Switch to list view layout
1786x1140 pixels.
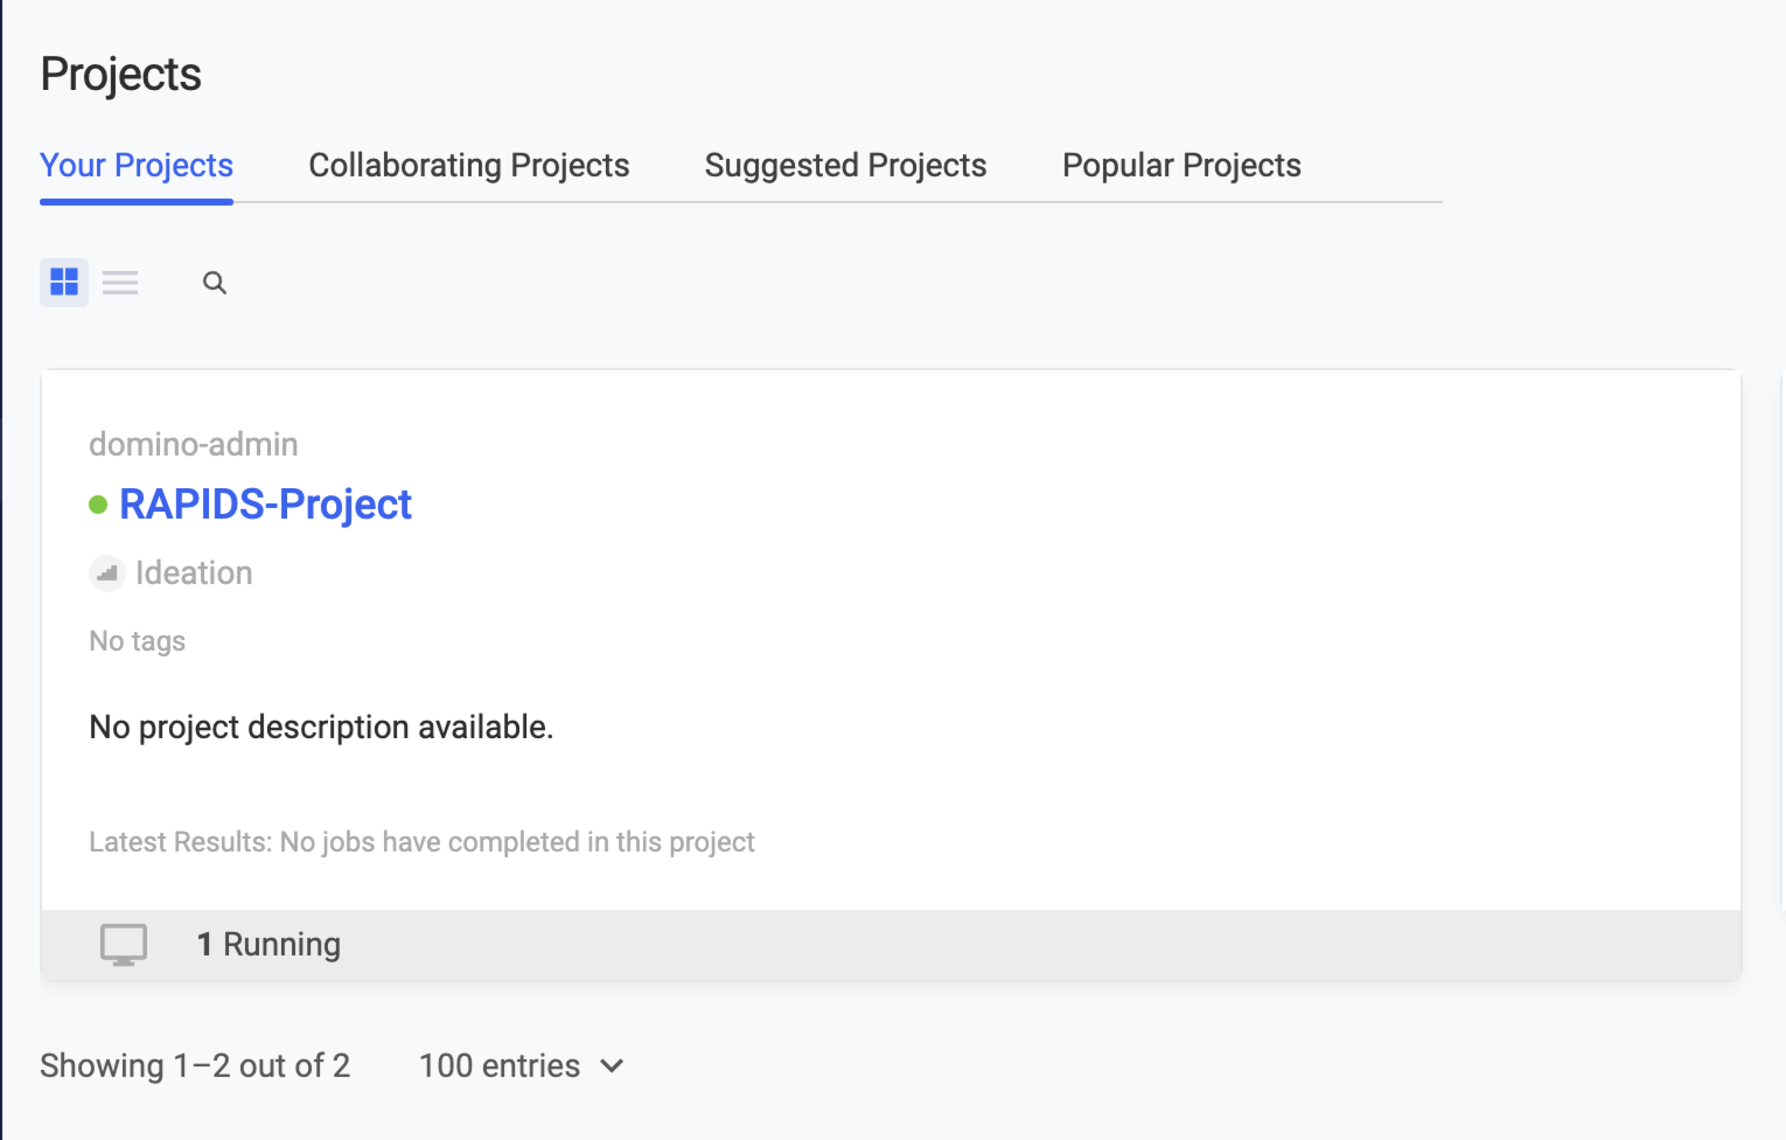coord(120,282)
